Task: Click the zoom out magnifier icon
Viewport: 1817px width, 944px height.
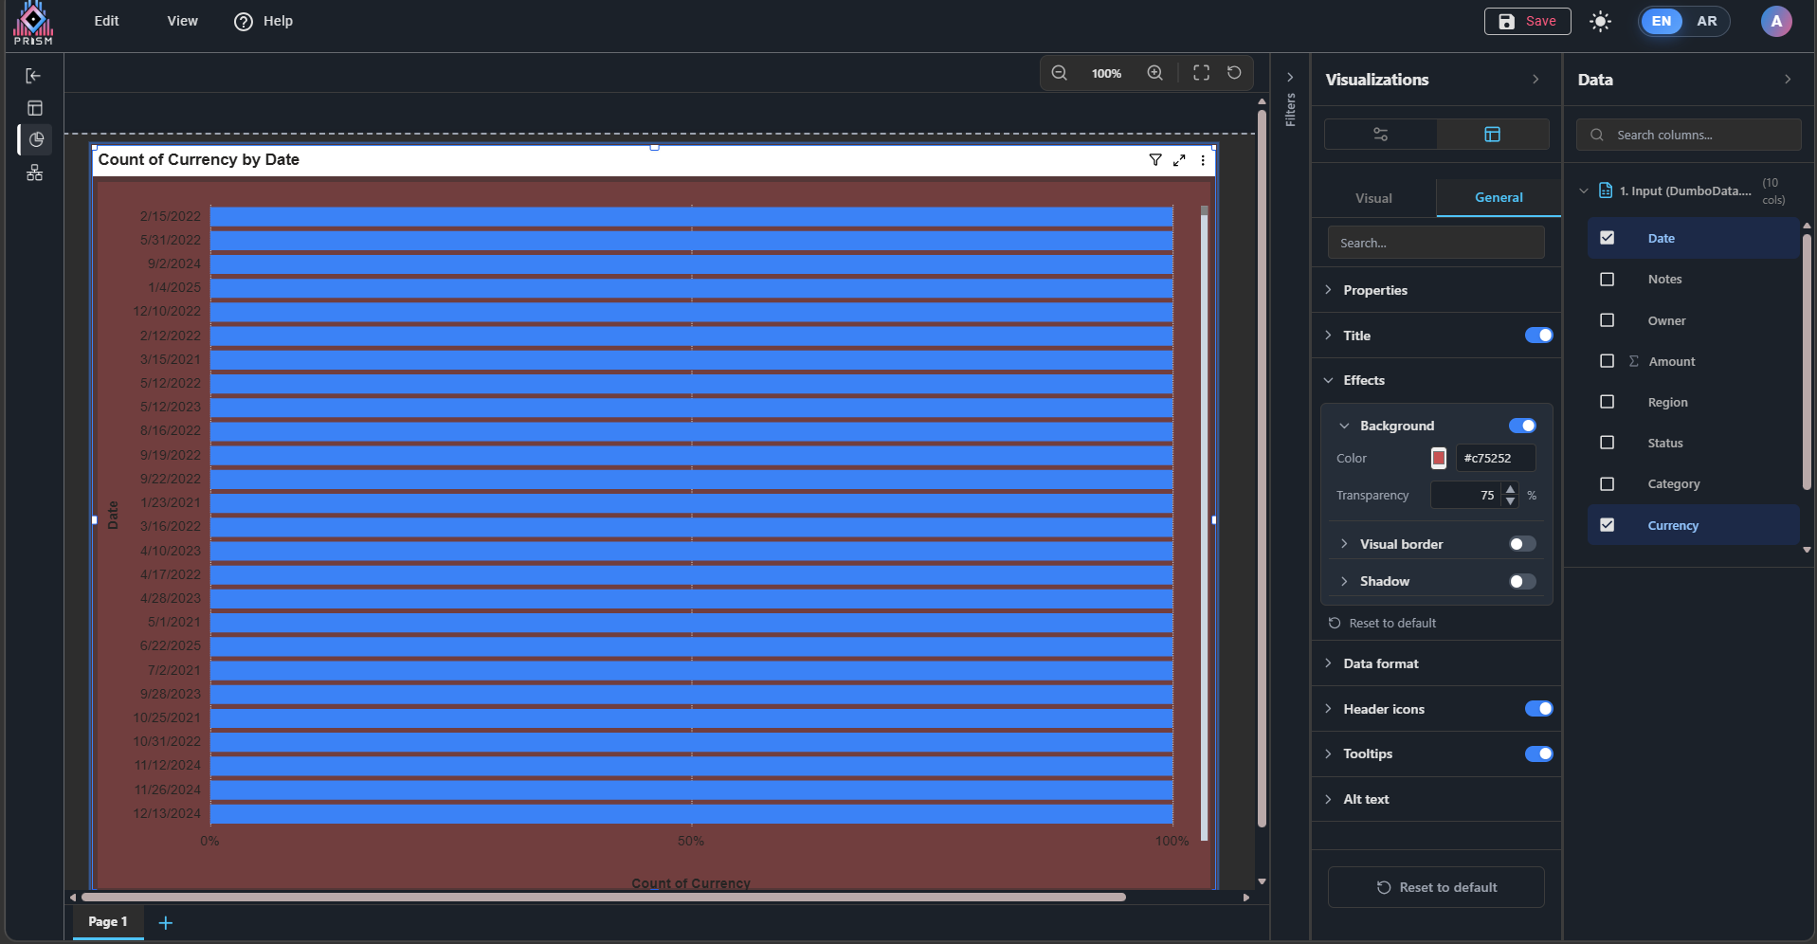Action: (x=1059, y=73)
